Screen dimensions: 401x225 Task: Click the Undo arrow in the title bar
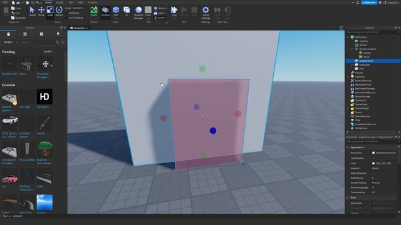click(x=38, y=2)
